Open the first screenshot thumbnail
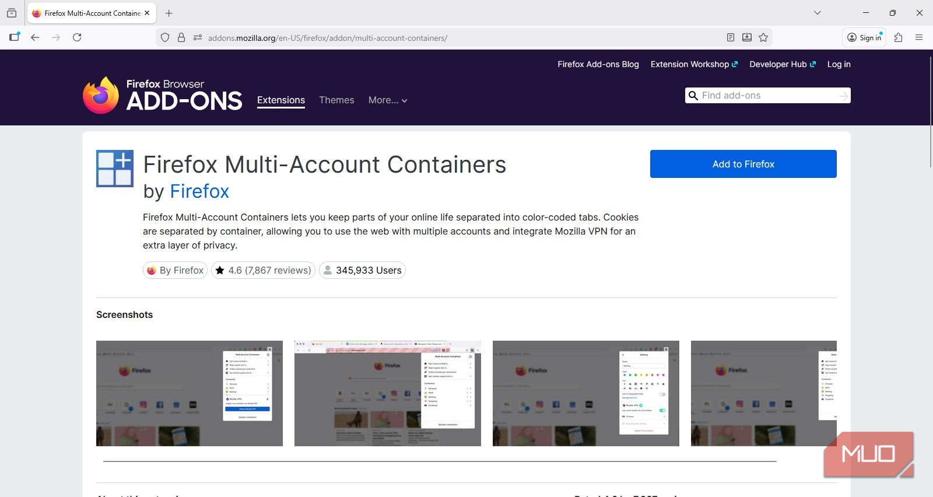This screenshot has height=497, width=933. coord(190,394)
